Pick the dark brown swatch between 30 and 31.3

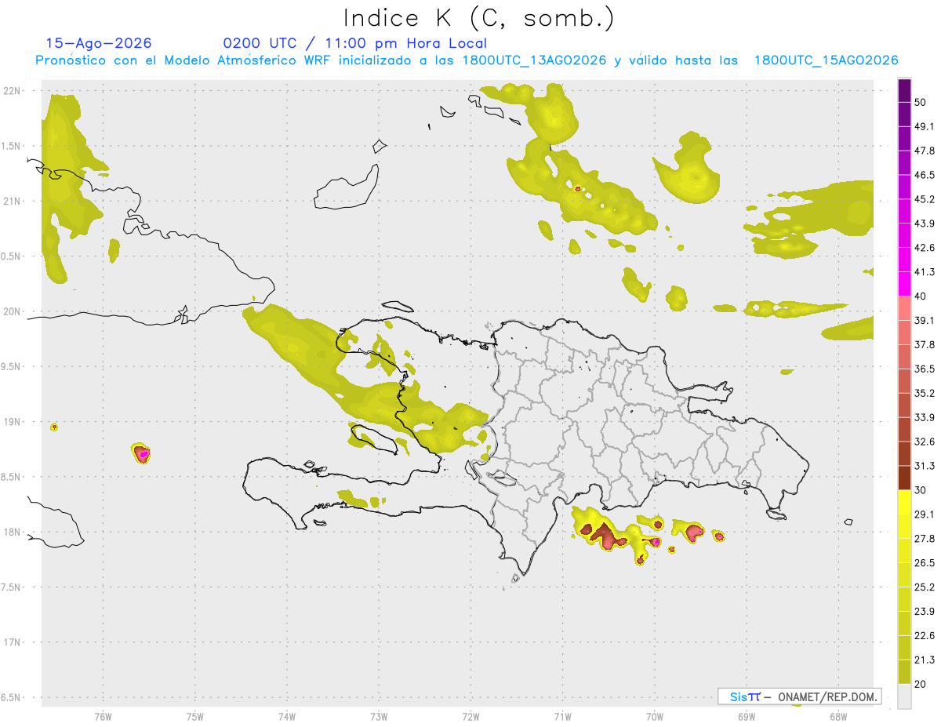point(904,478)
